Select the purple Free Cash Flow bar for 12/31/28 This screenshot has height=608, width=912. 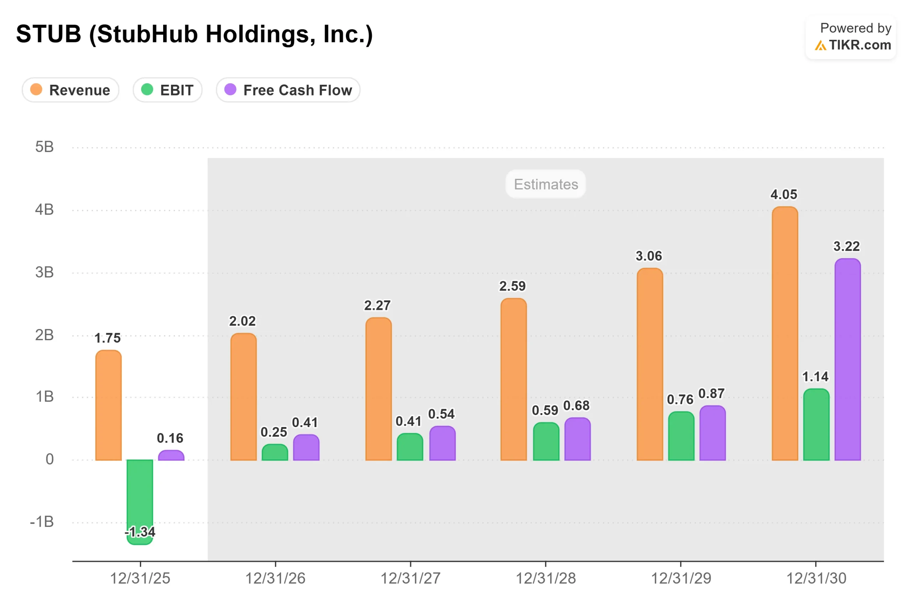pyautogui.click(x=578, y=439)
